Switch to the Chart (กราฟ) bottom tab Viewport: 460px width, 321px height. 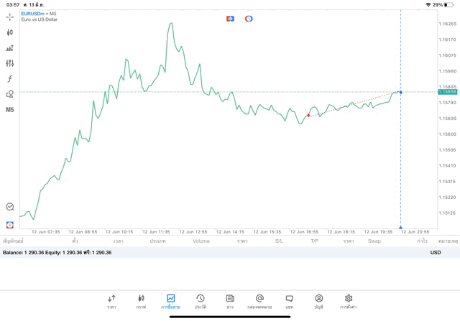coord(141,301)
